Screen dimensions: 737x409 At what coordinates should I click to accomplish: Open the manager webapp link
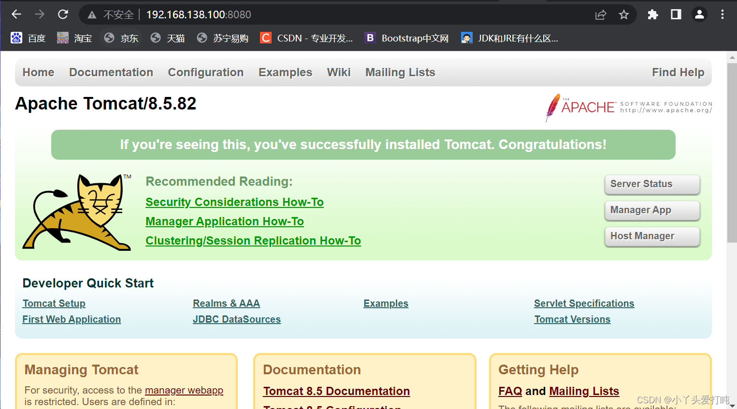click(184, 390)
